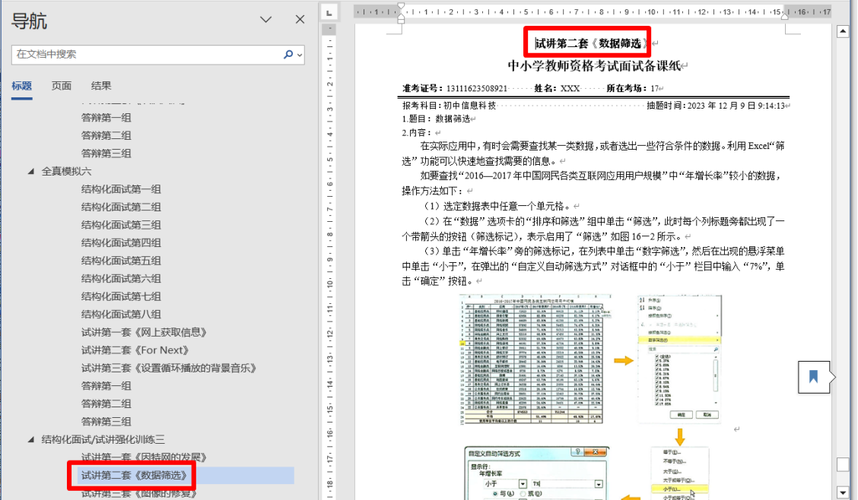Click the document title 试讲第二套《数据筛选》
The height and width of the screenshot is (500, 858).
pyautogui.click(x=591, y=43)
